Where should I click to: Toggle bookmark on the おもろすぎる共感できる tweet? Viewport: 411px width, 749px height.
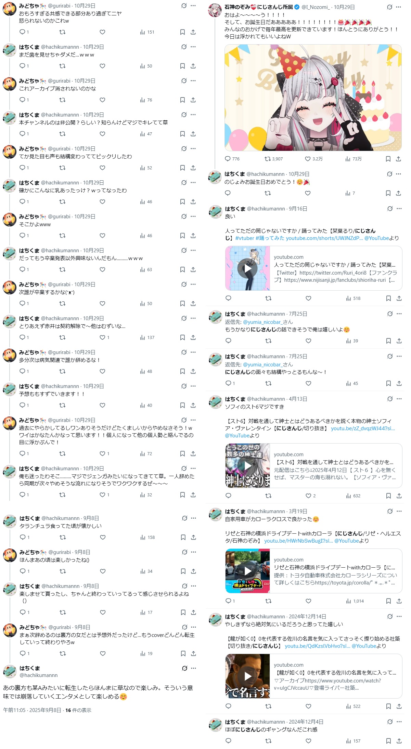tap(182, 32)
